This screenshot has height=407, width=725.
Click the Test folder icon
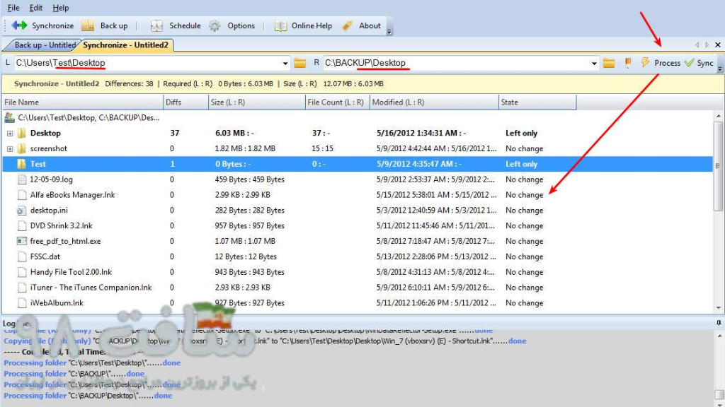pyautogui.click(x=21, y=164)
